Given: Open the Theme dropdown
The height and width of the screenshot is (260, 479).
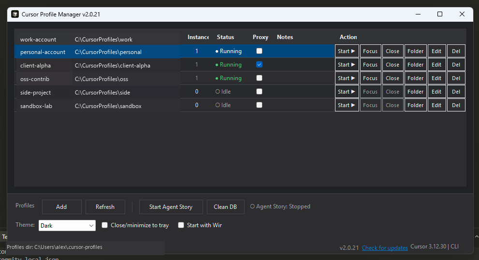Looking at the screenshot, I should (x=67, y=226).
